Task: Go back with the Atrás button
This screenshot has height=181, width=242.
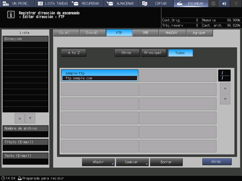Action: [x=217, y=162]
